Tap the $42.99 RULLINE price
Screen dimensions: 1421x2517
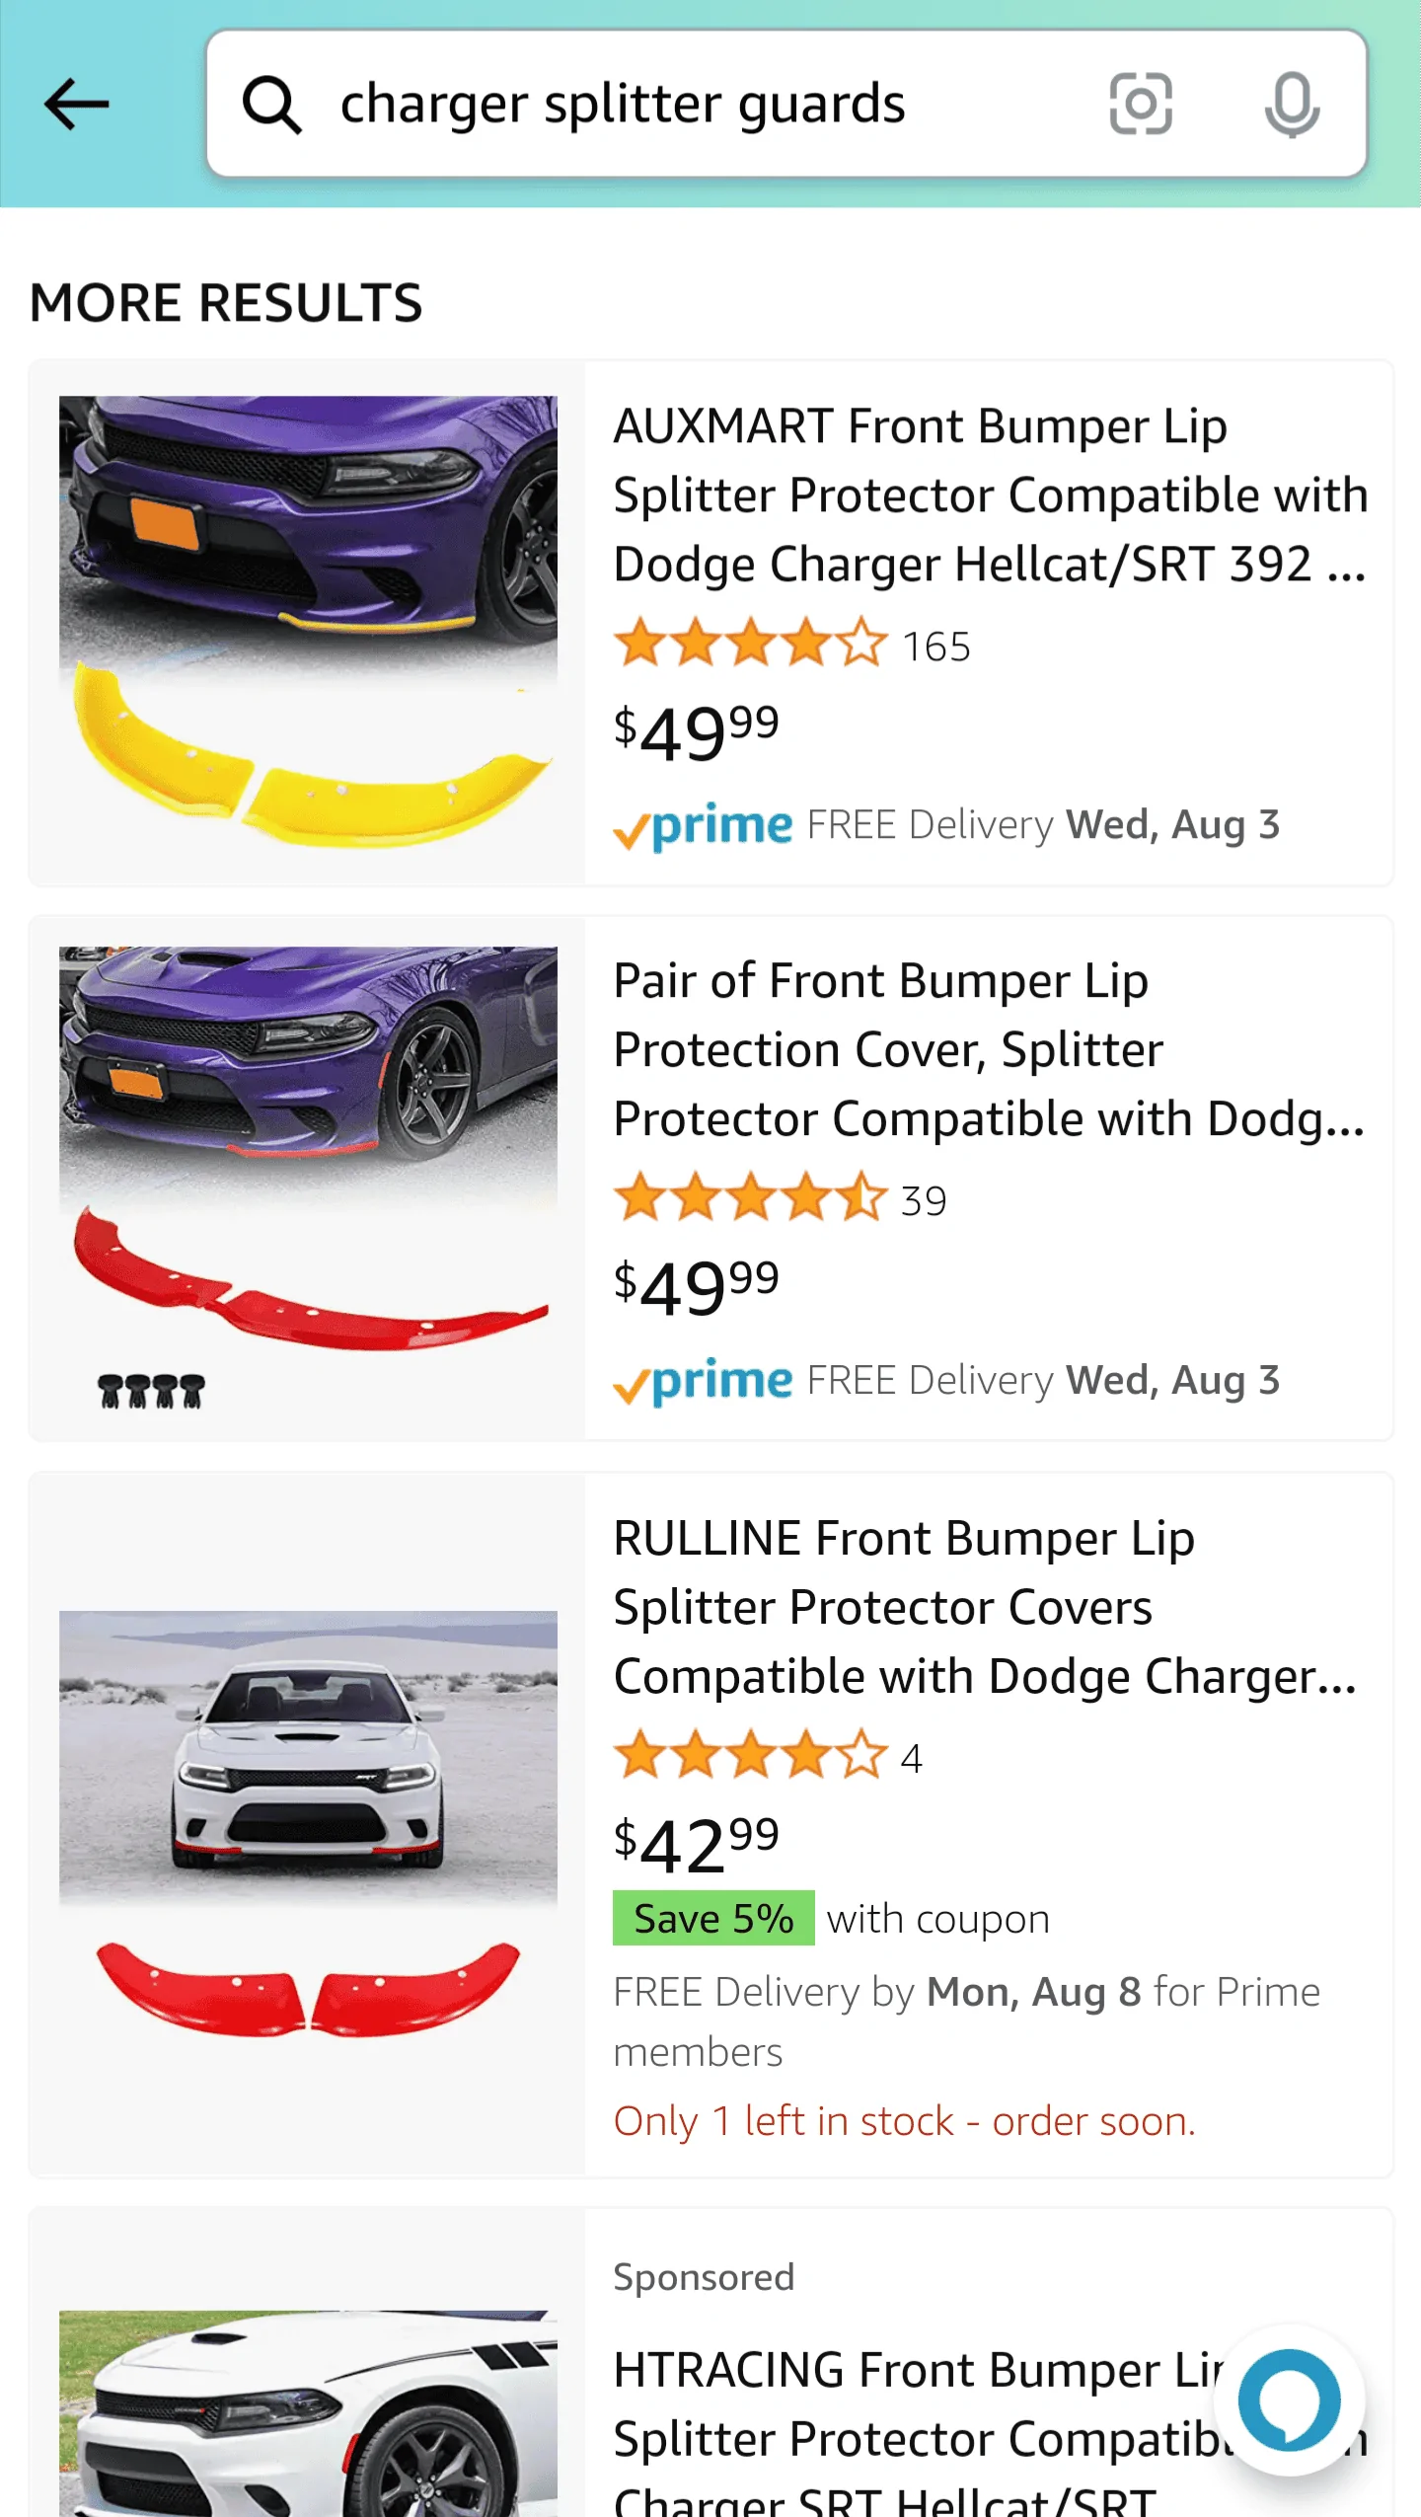coord(697,1844)
